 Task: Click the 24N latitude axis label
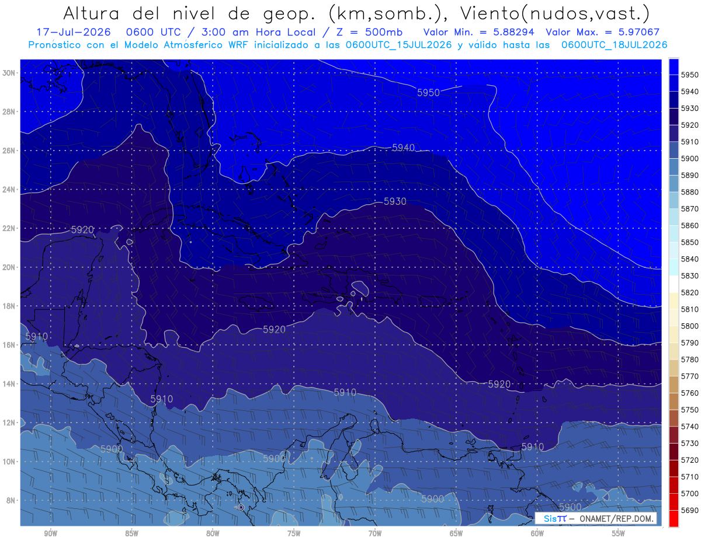pyautogui.click(x=10, y=190)
